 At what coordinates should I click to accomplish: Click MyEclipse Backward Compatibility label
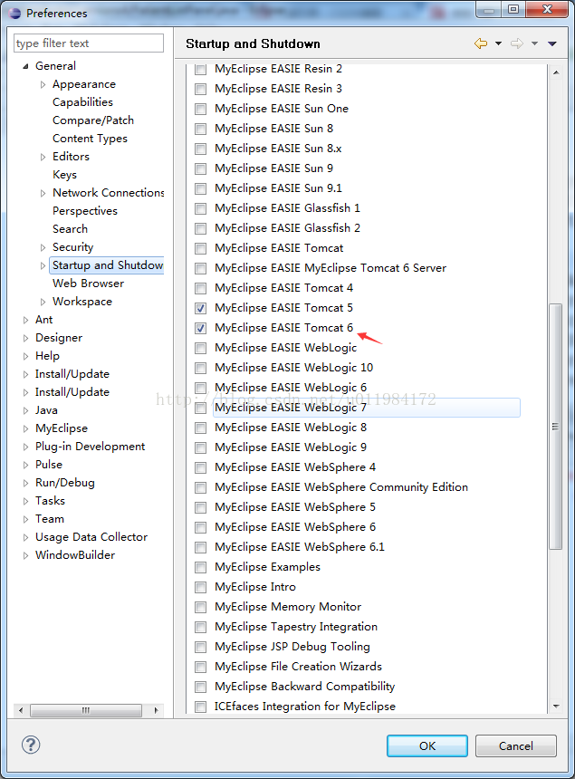point(304,687)
